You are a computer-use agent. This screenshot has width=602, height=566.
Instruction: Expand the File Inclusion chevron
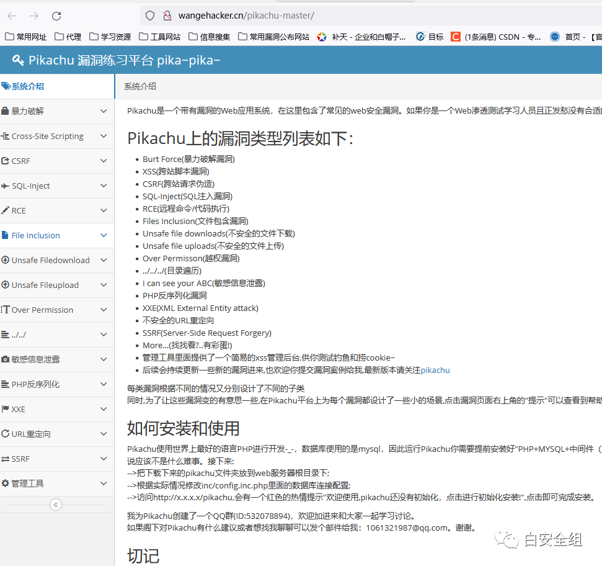click(104, 235)
